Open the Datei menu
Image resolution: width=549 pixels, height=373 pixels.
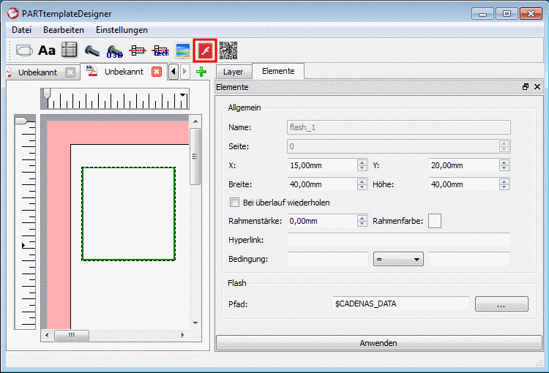click(22, 30)
